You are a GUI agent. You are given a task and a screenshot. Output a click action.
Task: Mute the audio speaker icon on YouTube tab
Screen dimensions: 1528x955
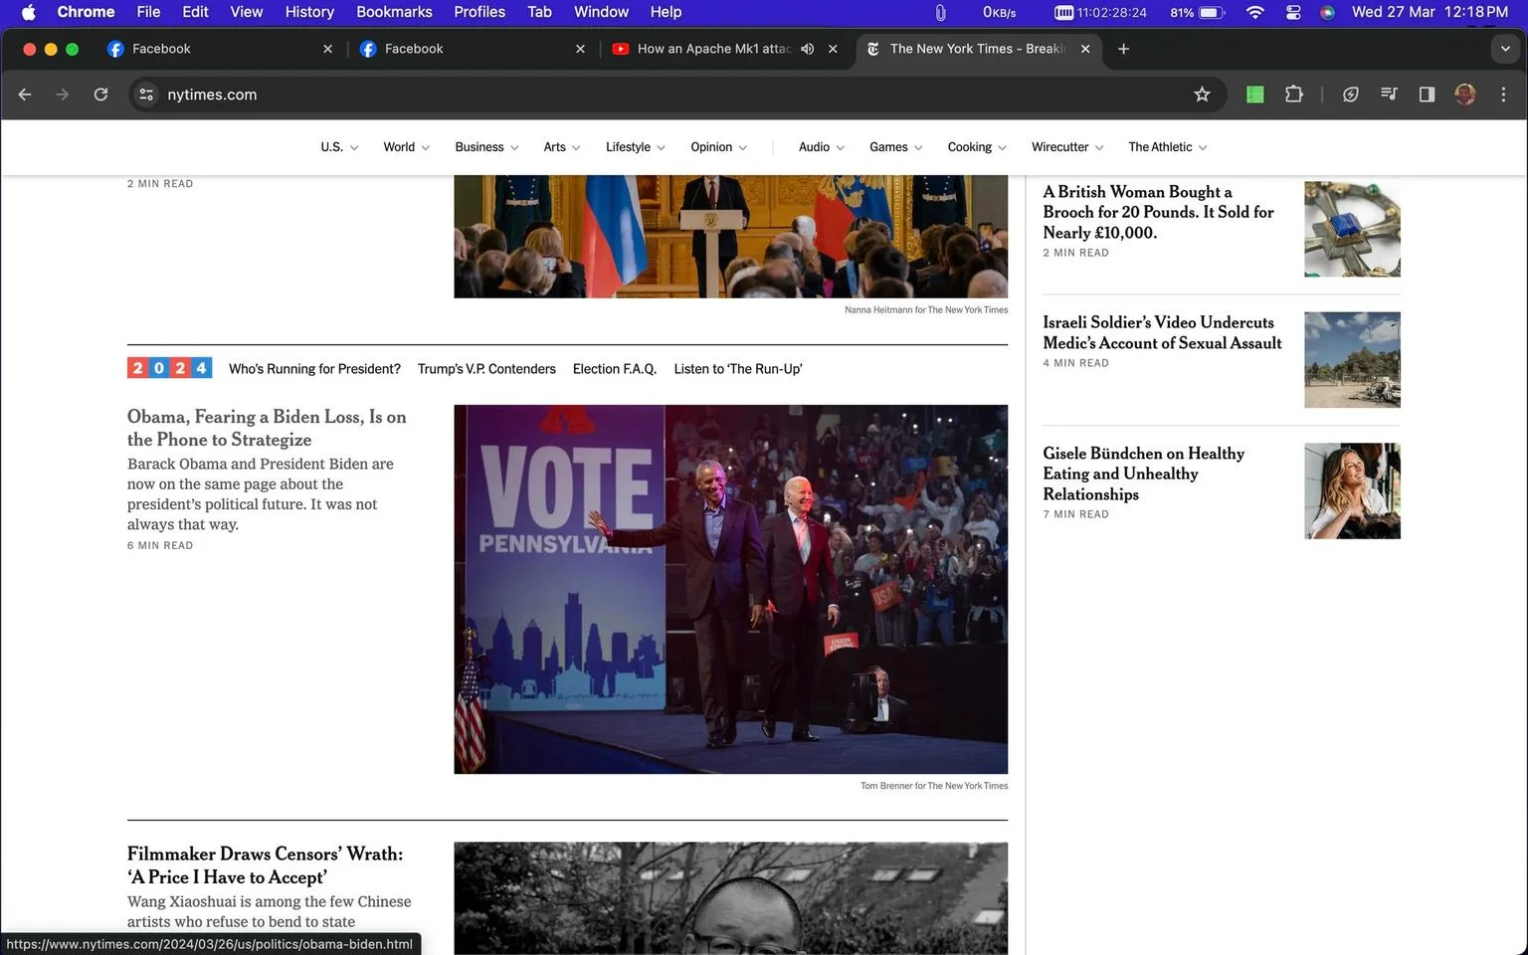click(x=808, y=49)
